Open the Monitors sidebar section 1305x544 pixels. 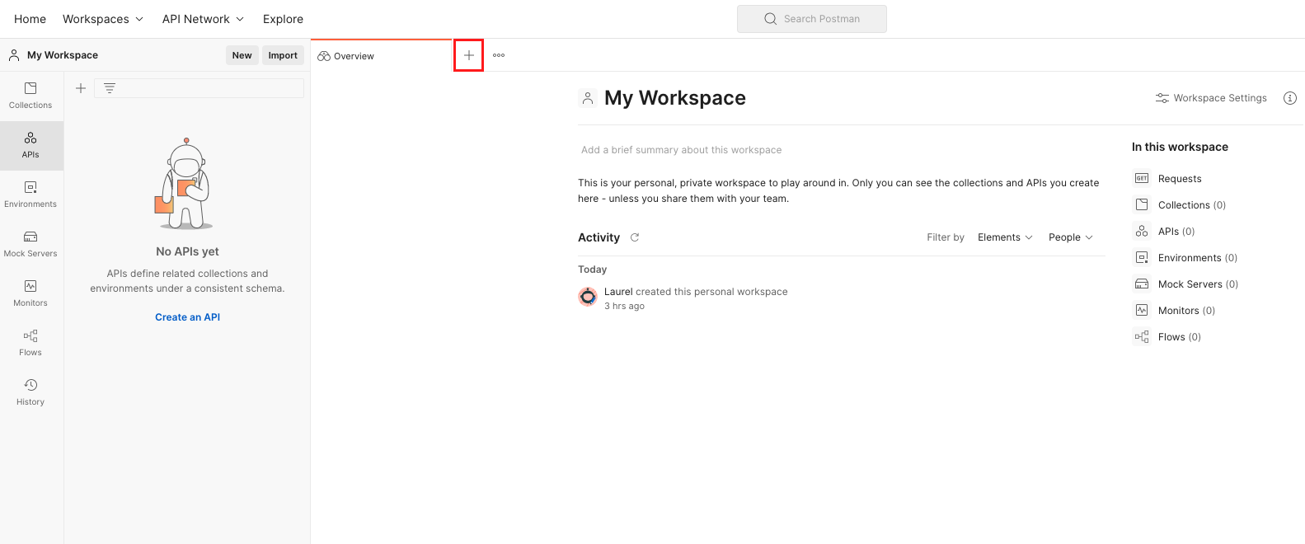tap(31, 293)
